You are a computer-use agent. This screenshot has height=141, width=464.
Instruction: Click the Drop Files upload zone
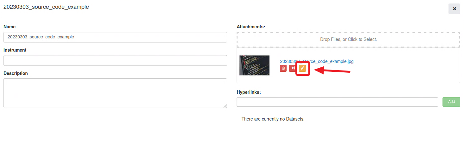[348, 40]
